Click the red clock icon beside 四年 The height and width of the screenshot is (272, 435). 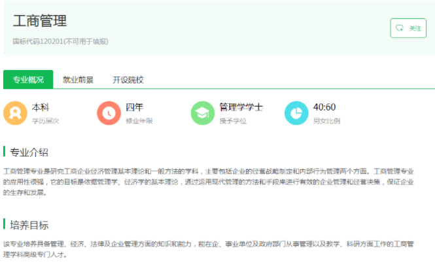[x=109, y=113]
